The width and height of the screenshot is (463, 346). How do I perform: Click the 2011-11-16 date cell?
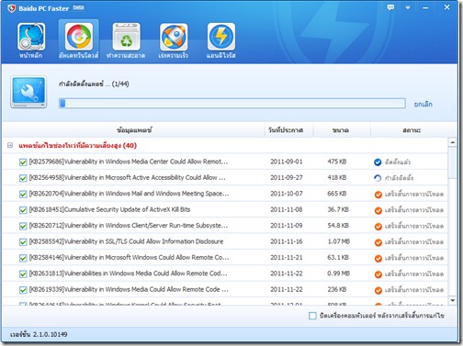[287, 241]
